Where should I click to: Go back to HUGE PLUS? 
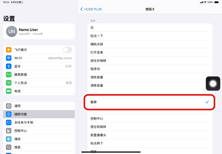tap(91, 9)
